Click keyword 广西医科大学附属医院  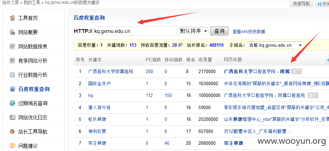(111, 72)
